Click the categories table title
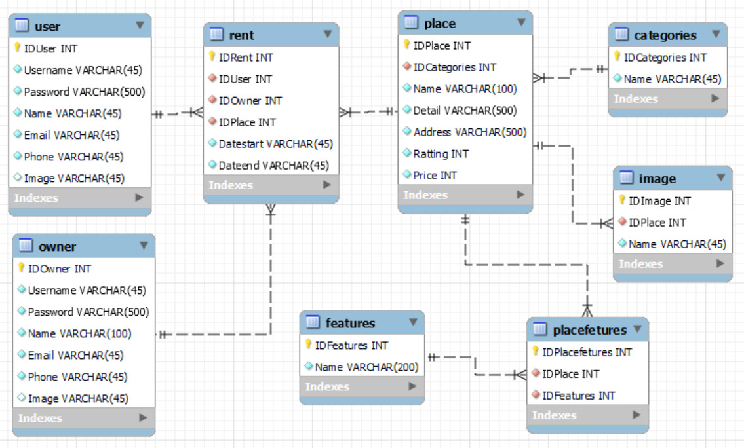 (x=665, y=35)
